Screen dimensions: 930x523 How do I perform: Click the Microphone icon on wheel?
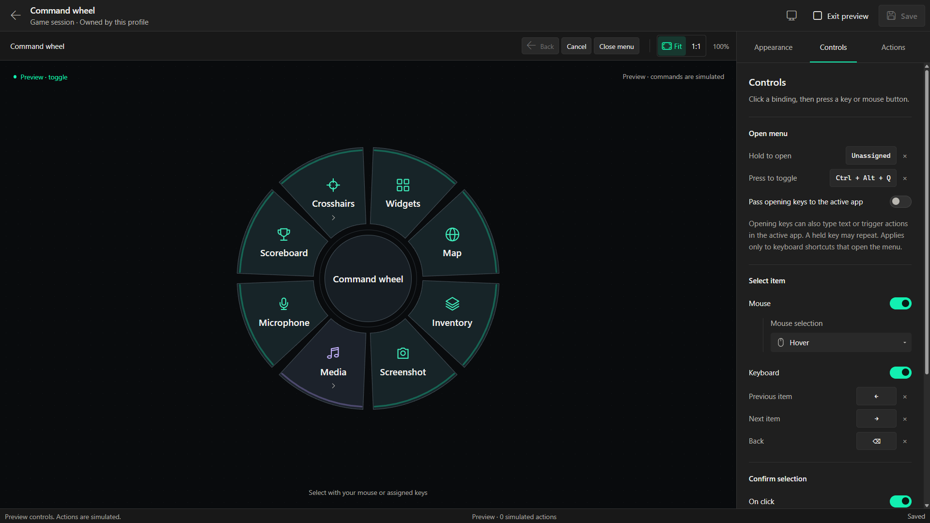click(284, 304)
